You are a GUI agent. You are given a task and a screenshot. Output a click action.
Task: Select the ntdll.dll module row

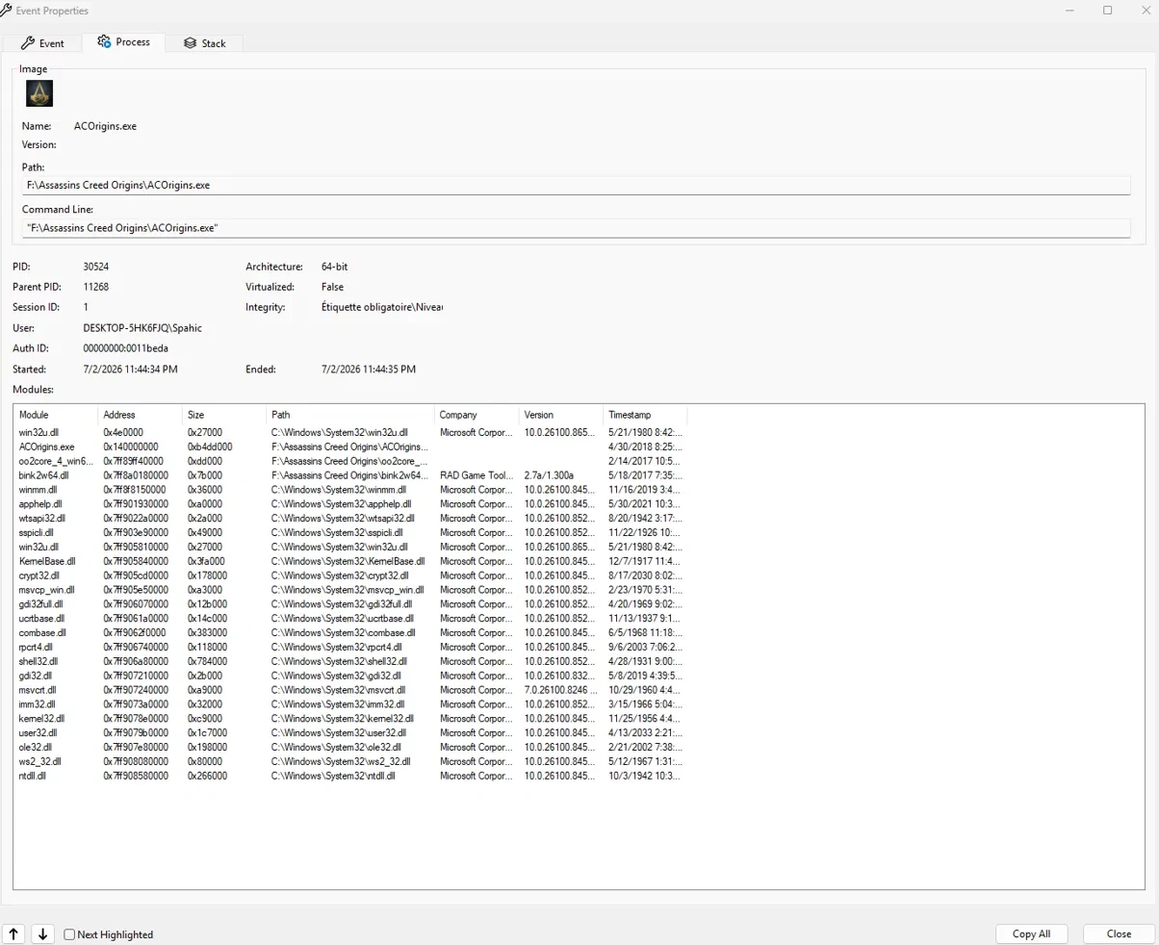click(350, 776)
